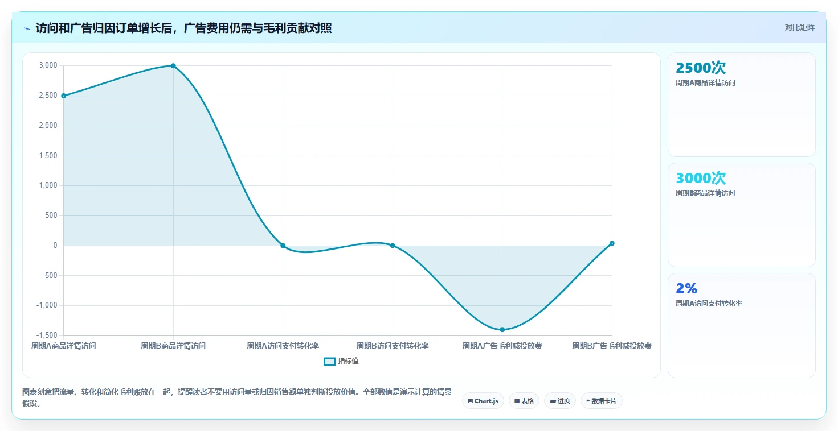
Task: Click y-axis value 1,000
Action: pyautogui.click(x=48, y=185)
